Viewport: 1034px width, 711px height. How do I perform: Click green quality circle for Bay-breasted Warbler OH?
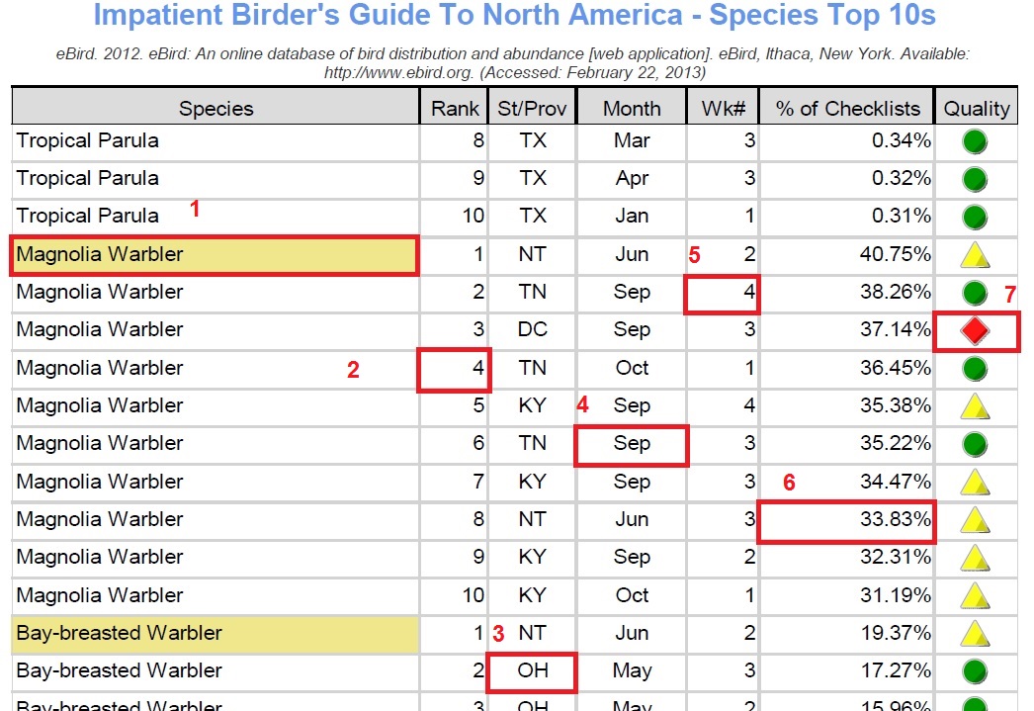tap(975, 671)
